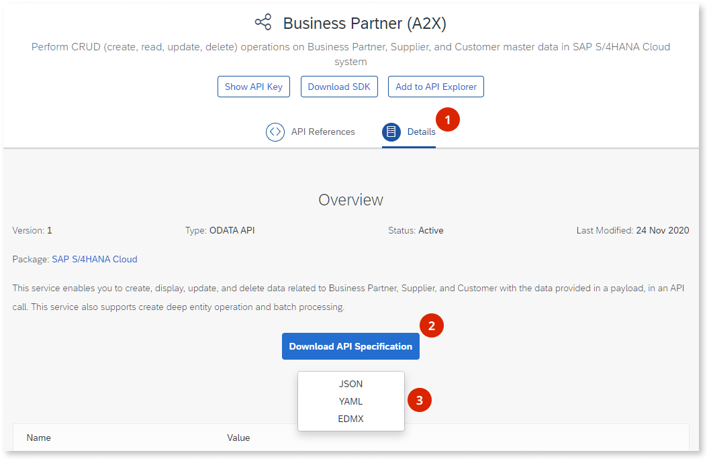Image resolution: width=709 pixels, height=461 pixels.
Task: Add this API to API Explorer
Action: pos(436,87)
